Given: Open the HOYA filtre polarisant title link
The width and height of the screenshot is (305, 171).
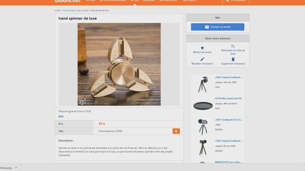Looking at the screenshot, I should click(x=229, y=98).
